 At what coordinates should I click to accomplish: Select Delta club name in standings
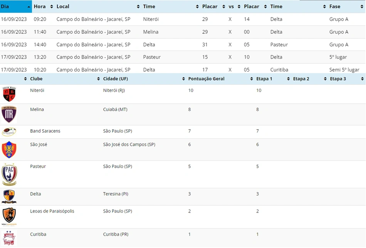35,194
